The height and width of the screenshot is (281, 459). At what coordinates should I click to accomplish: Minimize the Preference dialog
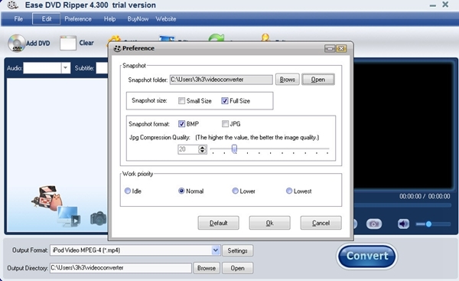(x=330, y=49)
